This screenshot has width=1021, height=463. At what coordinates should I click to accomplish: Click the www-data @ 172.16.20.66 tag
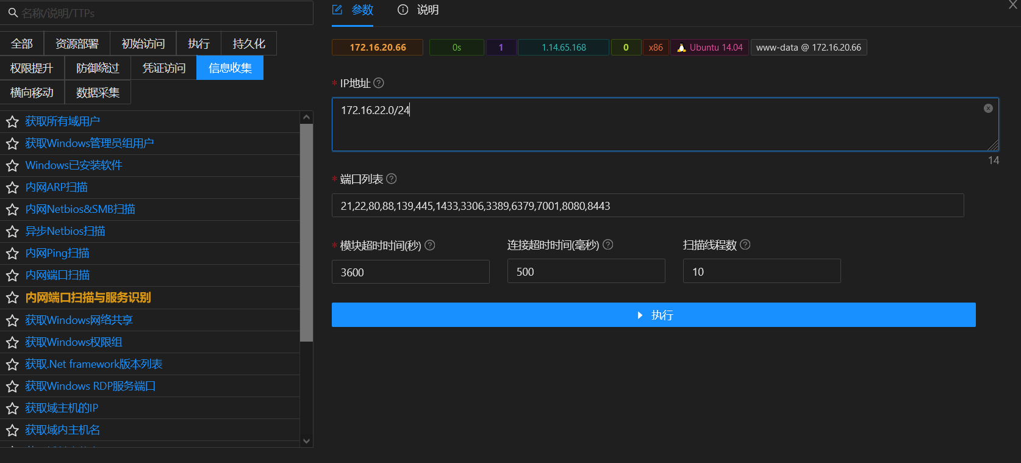[809, 48]
